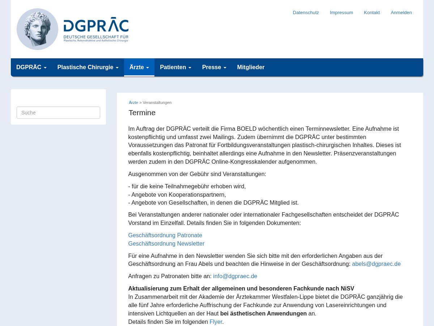The width and height of the screenshot is (434, 326).
Task: Open Geschäftsordnung Newsletter document
Action: pyautogui.click(x=166, y=244)
